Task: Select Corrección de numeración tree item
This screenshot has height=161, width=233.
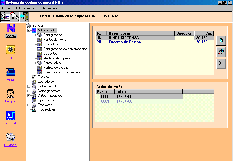Action: tap(61, 72)
